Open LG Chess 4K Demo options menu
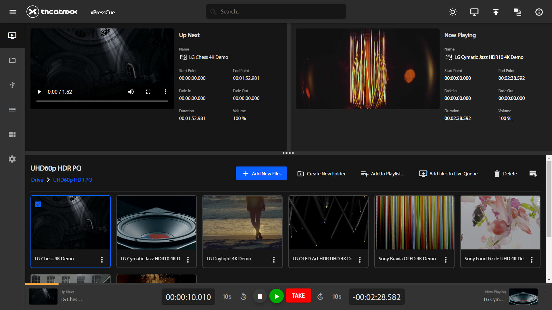Screen dimensions: 552x310 point(102,259)
